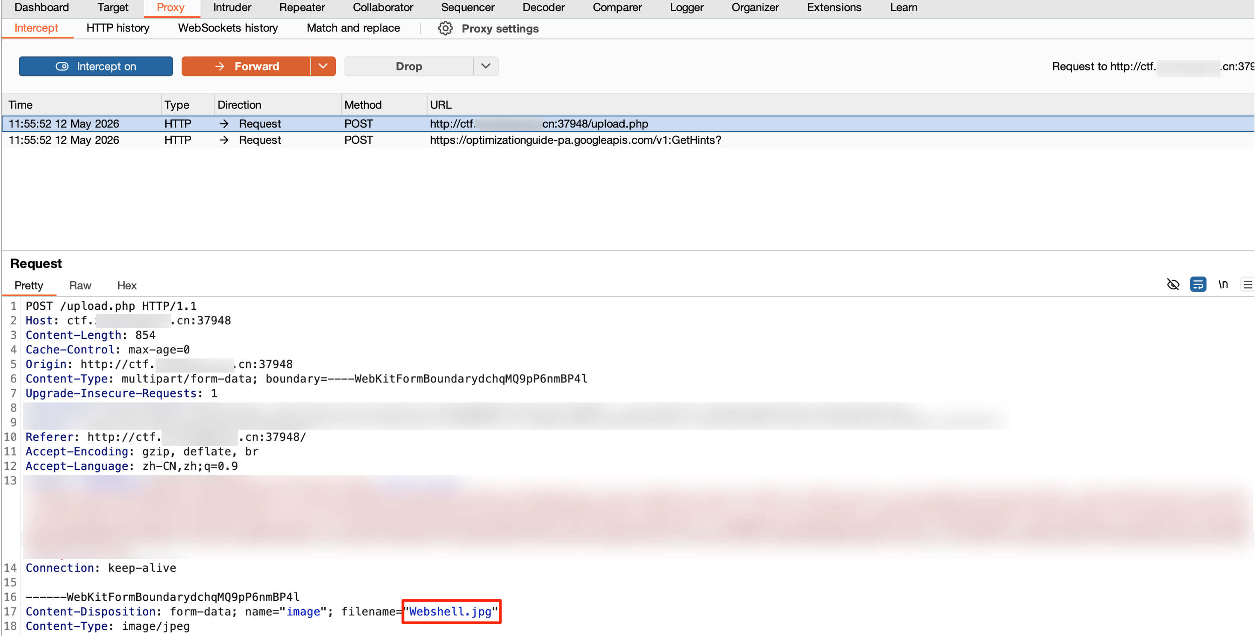This screenshot has width=1257, height=636.
Task: Toggle the \n show newlines button
Action: click(x=1223, y=285)
